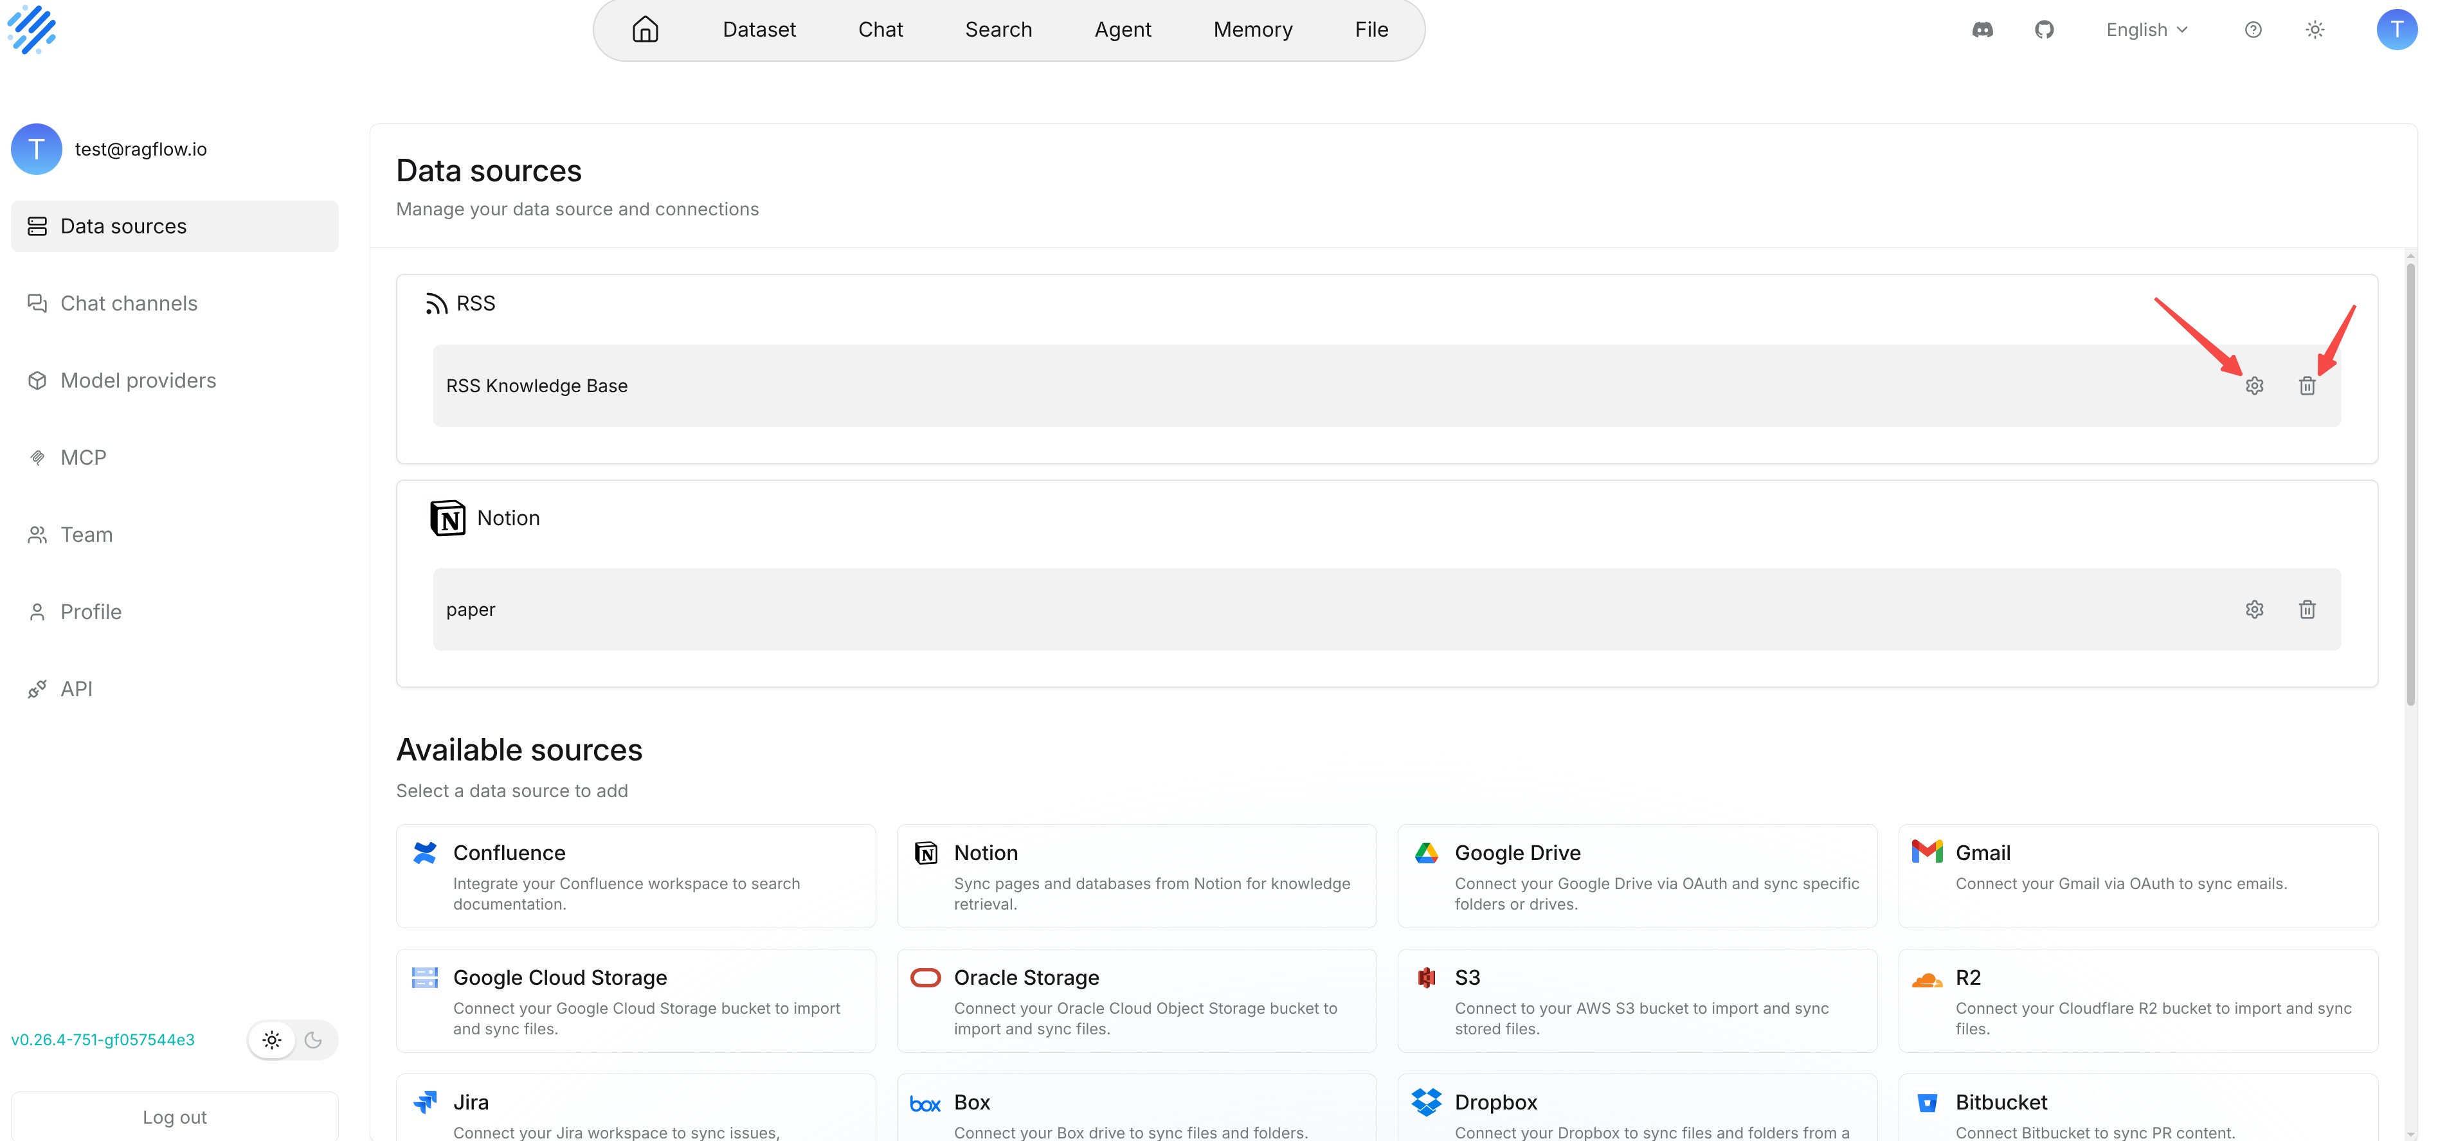Select Data sources in sidebar

pos(174,226)
